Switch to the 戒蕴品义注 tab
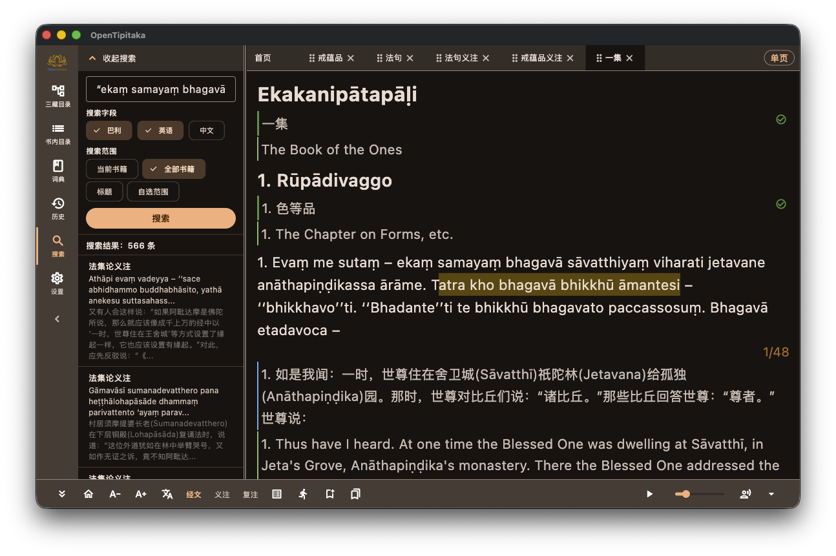This screenshot has height=556, width=836. tap(541, 58)
